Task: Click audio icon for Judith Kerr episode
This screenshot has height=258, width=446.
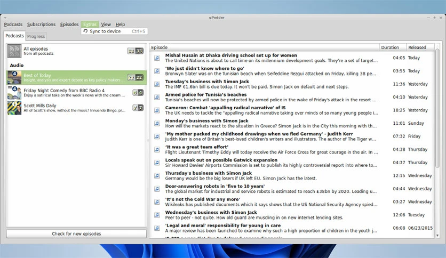Action: click(157, 136)
